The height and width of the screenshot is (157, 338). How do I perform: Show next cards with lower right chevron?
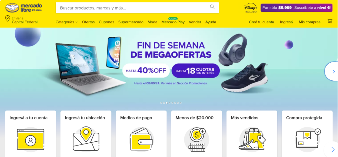point(333,149)
